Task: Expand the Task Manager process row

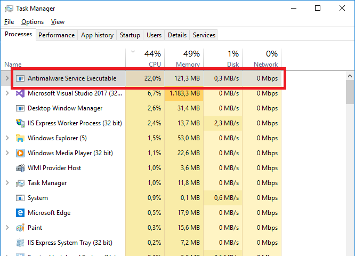Action: click(7, 183)
